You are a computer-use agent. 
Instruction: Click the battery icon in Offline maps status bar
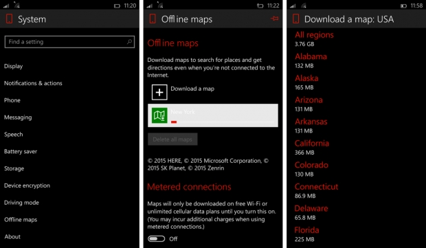260,5
